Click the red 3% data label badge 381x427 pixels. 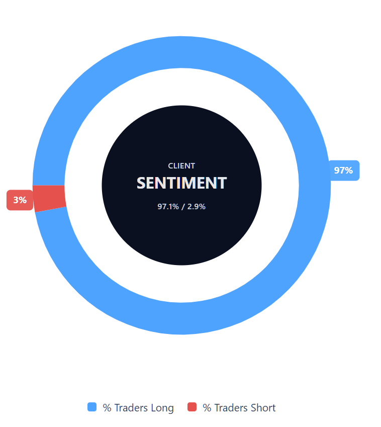pyautogui.click(x=20, y=200)
